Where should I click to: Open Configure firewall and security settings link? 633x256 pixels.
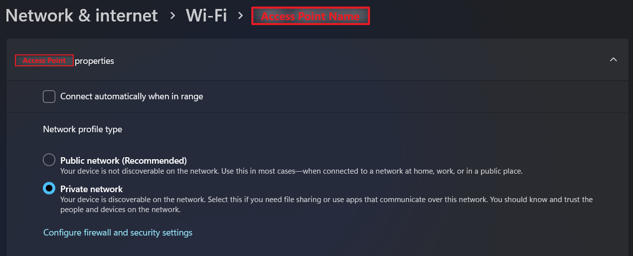click(118, 233)
